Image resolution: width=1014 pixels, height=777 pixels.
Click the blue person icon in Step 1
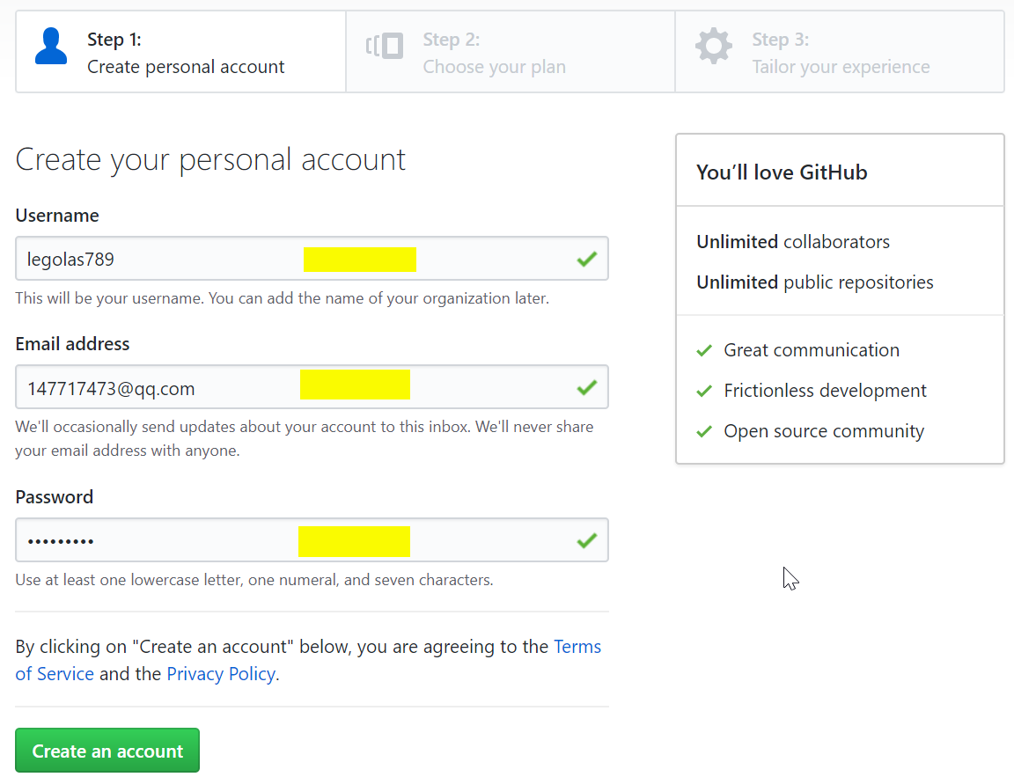(x=51, y=46)
